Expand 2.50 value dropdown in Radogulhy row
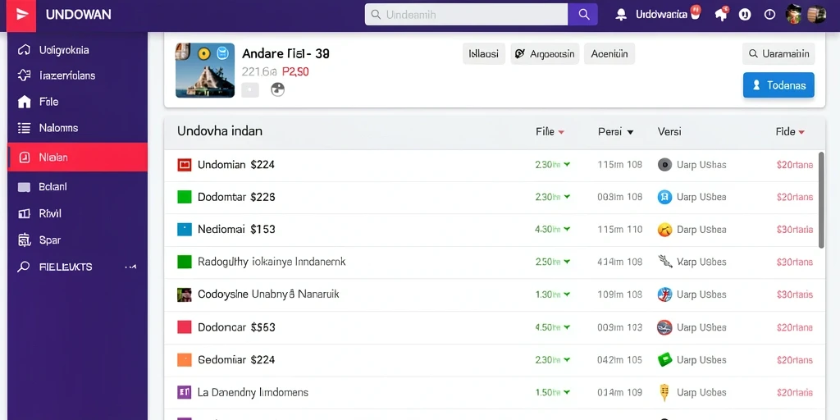 click(567, 262)
